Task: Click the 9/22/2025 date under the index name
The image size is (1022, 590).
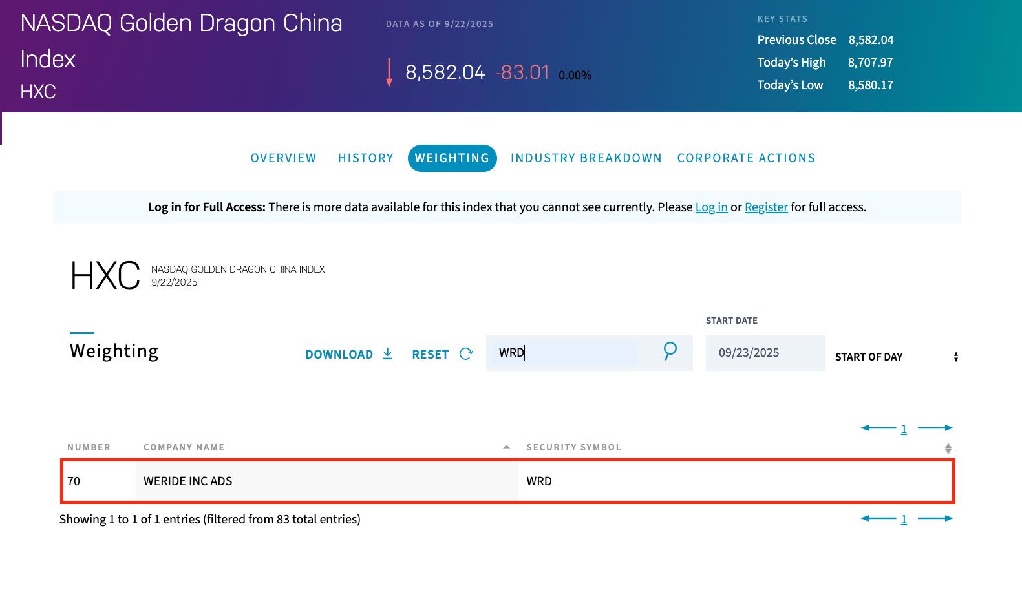Action: (175, 282)
